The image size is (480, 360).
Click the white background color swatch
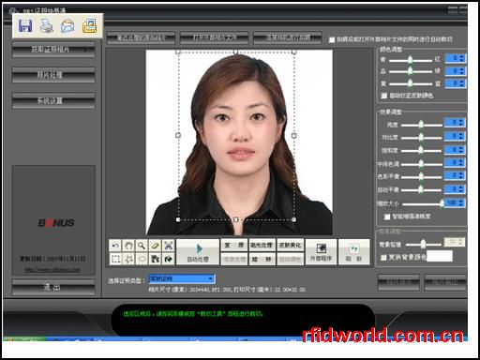(440, 256)
